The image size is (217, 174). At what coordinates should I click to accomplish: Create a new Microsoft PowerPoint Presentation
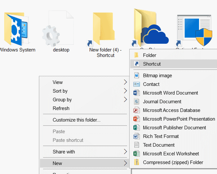coord(179,119)
